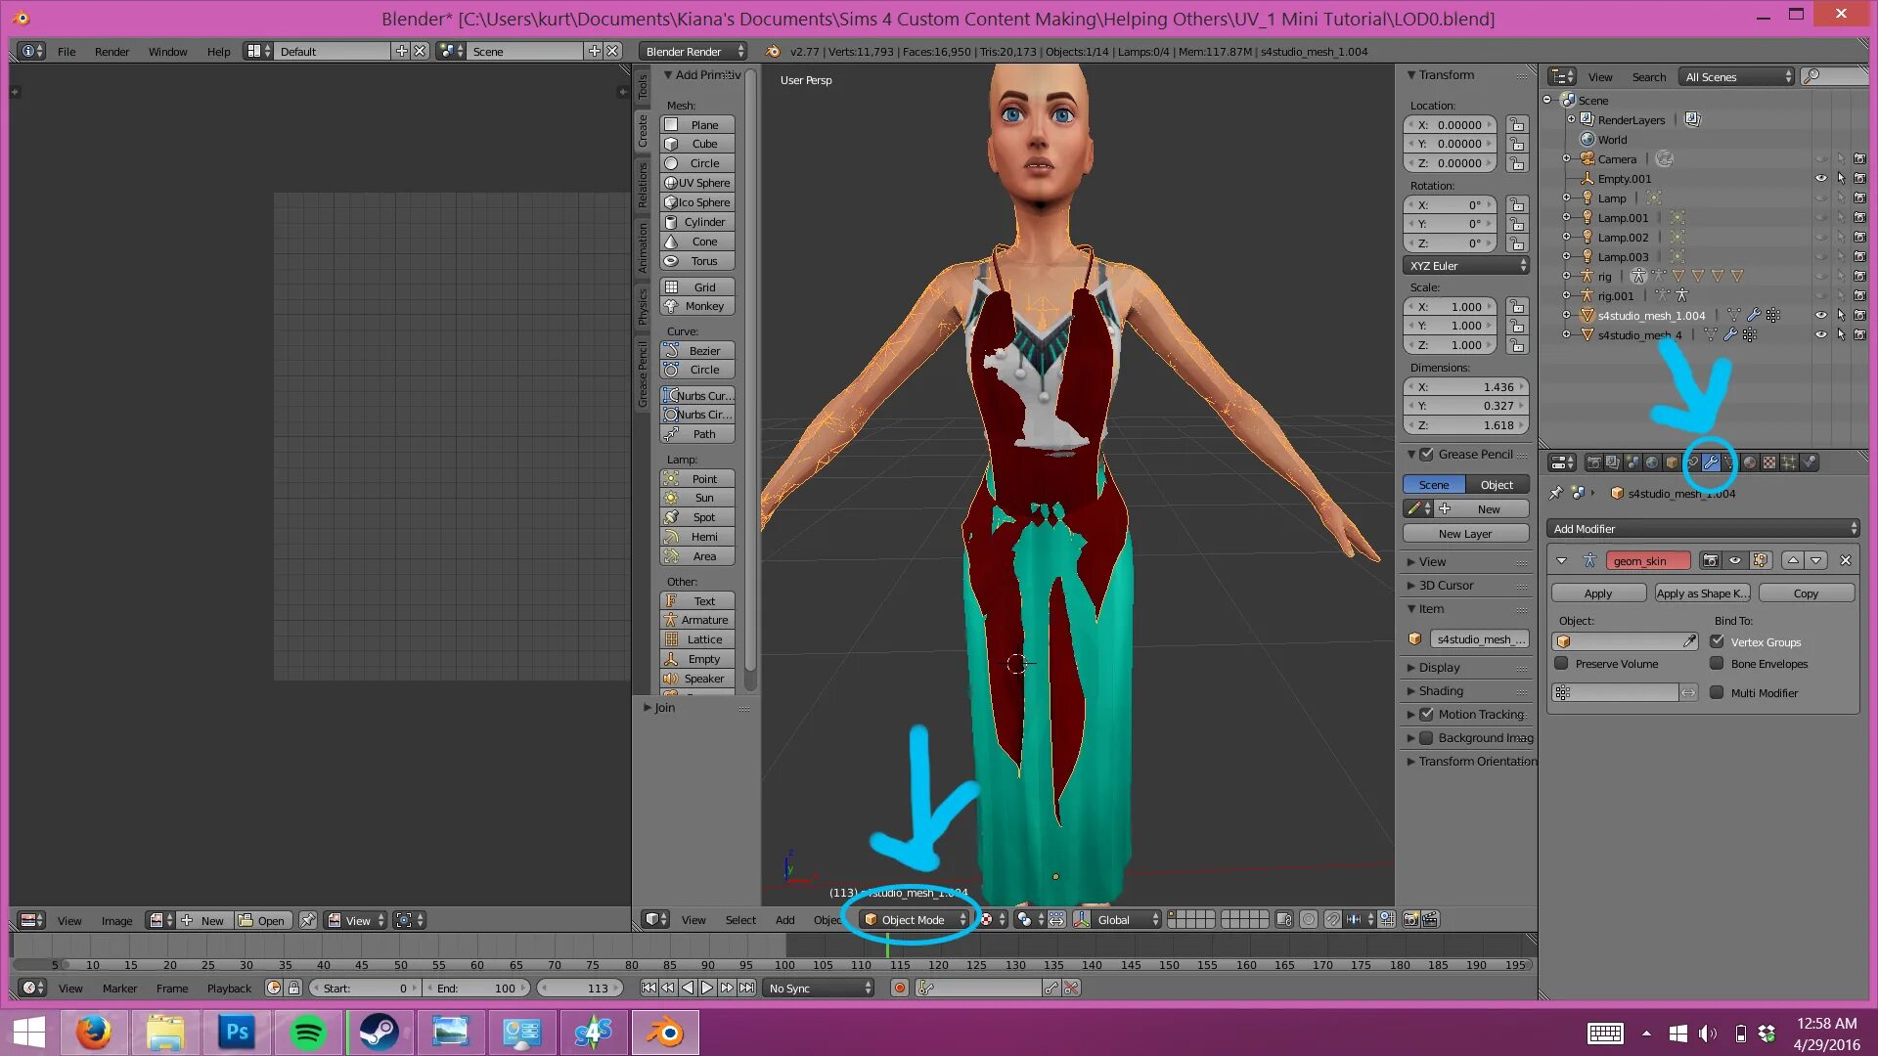
Task: Uncheck the Vertex Groups bind option
Action: (1718, 641)
